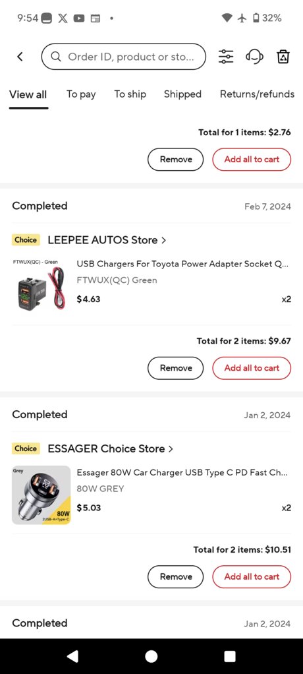Image resolution: width=303 pixels, height=674 pixels.
Task: Remove the LEEPEE AUTOS order
Action: 175,368
